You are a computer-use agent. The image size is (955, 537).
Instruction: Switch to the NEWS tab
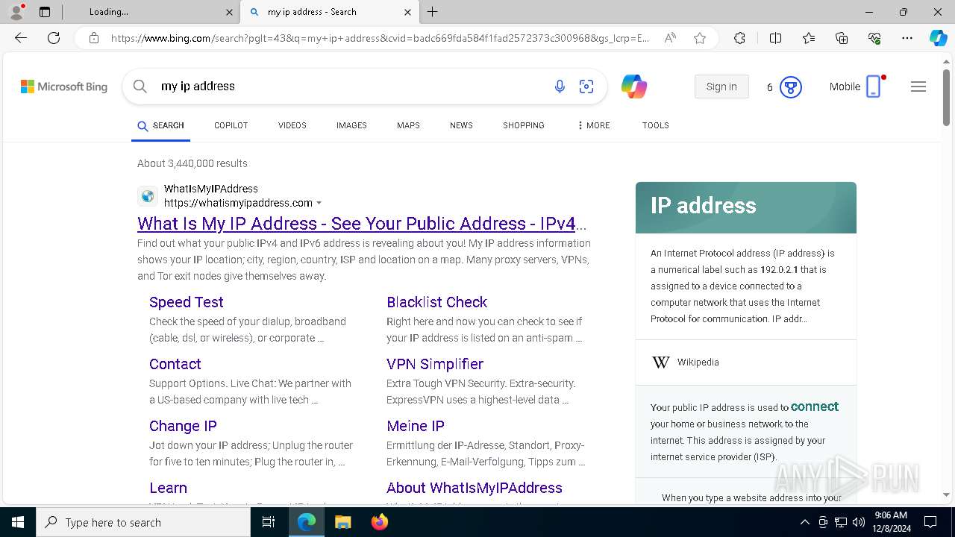(461, 125)
